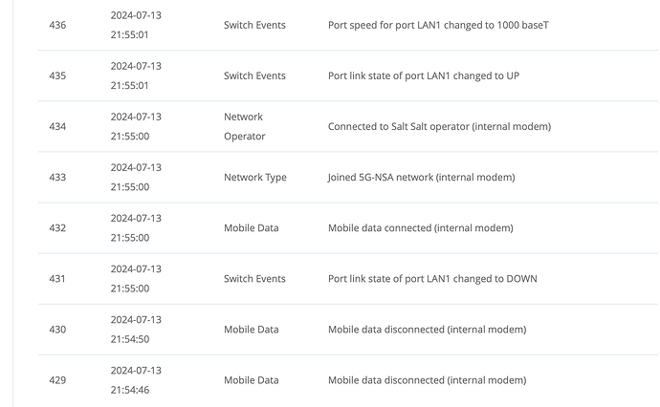Select event ID 431
The image size is (660, 407).
pyautogui.click(x=56, y=279)
